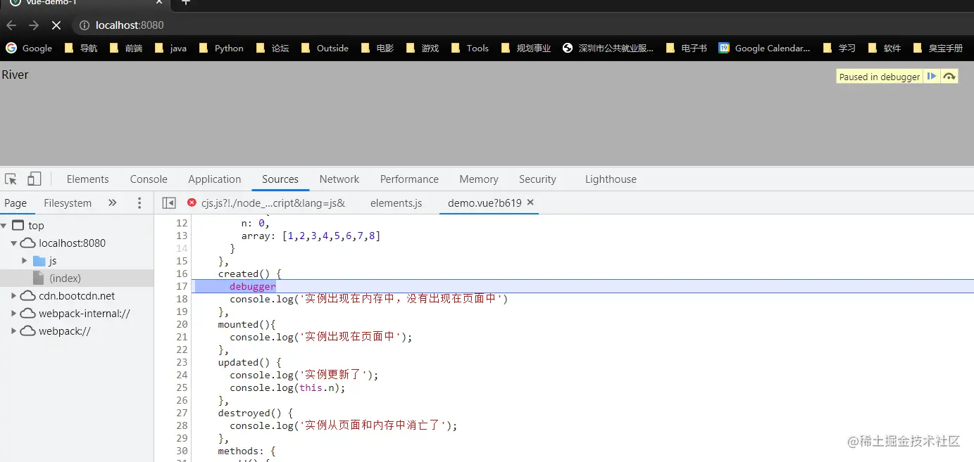This screenshot has height=462, width=974.
Task: Click the resume script execution icon
Action: (x=931, y=76)
